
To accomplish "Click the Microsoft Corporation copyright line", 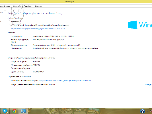I will coord(40,25).
